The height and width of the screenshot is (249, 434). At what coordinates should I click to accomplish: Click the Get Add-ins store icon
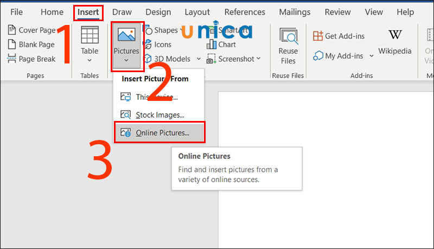point(318,36)
